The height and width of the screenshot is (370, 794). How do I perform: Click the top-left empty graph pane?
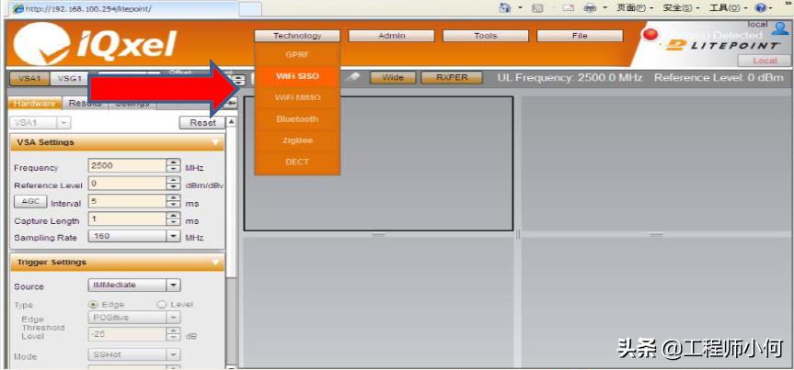coord(378,163)
